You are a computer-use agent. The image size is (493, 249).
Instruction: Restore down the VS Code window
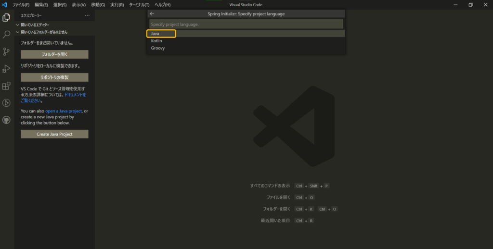(x=471, y=5)
